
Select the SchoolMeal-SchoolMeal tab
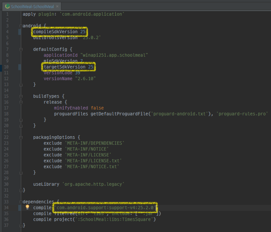point(32,7)
